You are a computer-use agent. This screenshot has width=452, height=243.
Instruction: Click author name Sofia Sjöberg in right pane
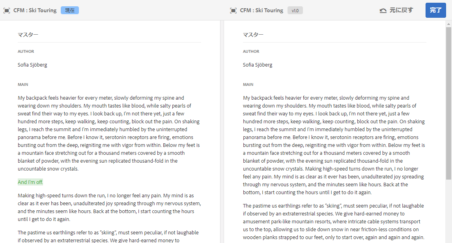[x=258, y=65]
